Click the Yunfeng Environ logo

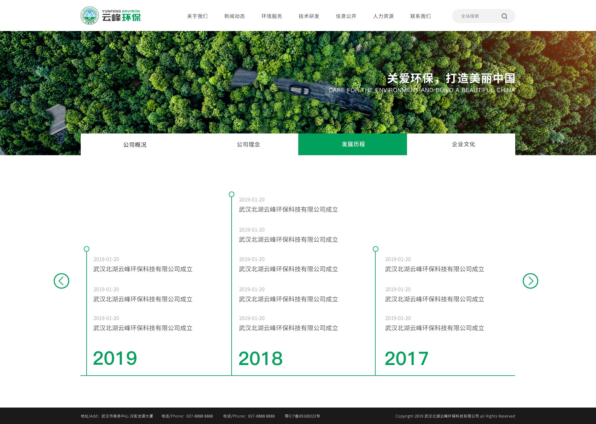coord(111,16)
